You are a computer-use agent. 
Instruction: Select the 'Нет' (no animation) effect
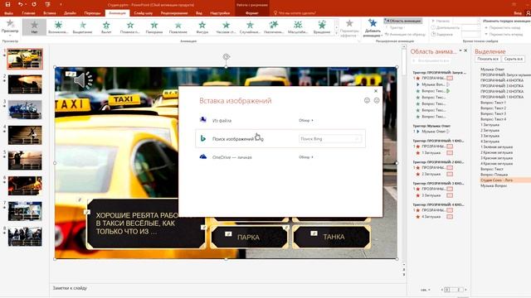(x=34, y=27)
